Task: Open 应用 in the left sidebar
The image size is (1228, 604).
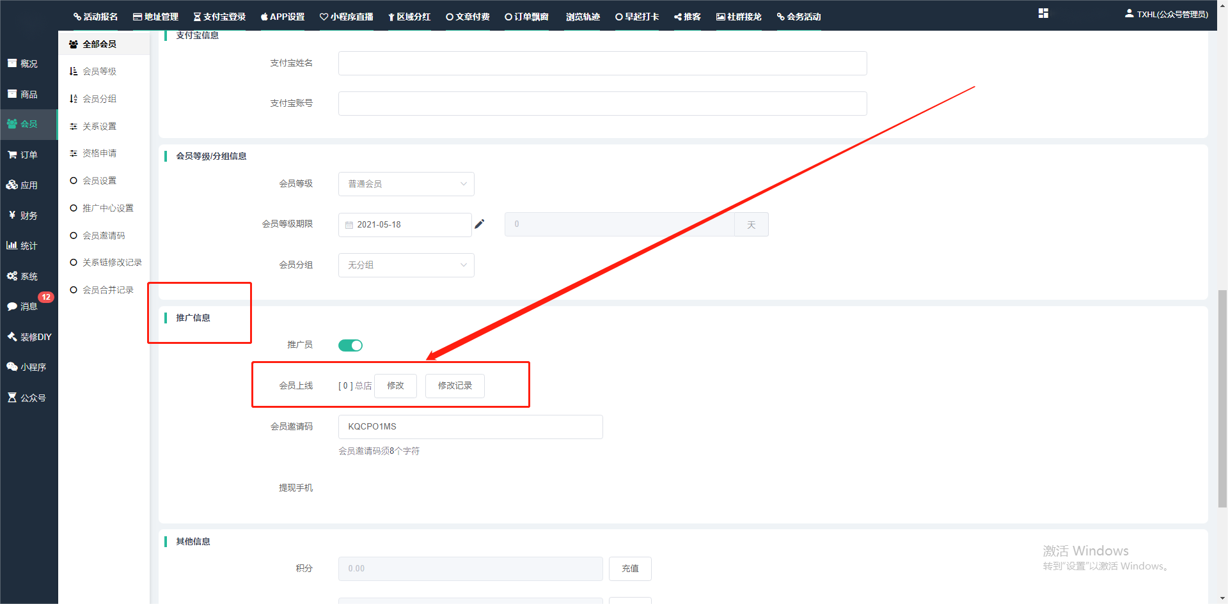Action: pos(22,185)
